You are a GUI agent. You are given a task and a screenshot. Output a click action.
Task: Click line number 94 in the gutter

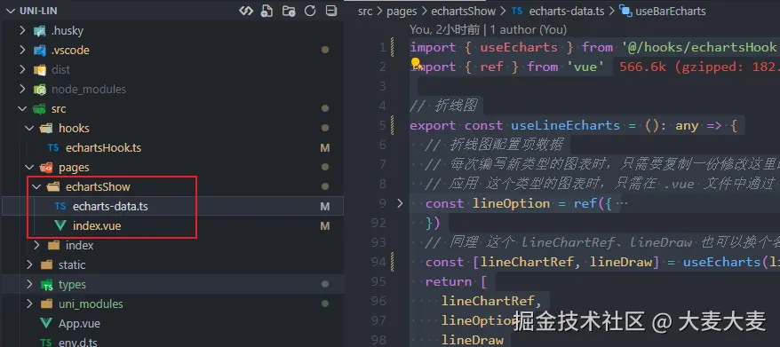(x=378, y=262)
